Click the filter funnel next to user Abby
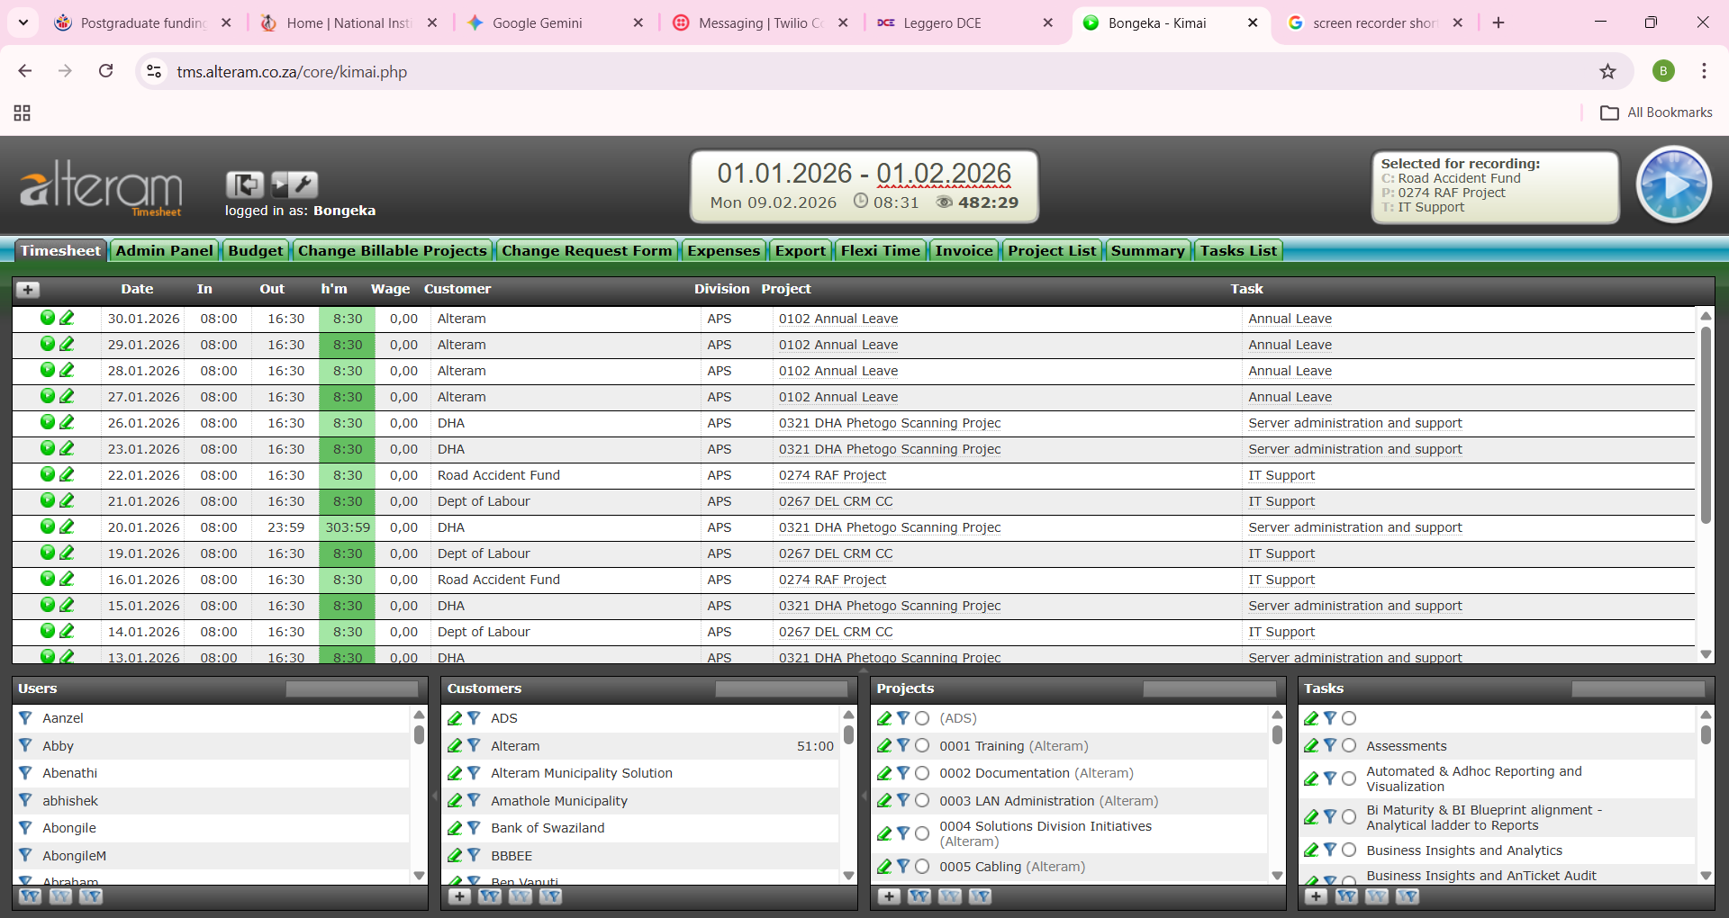The image size is (1729, 918). (25, 745)
